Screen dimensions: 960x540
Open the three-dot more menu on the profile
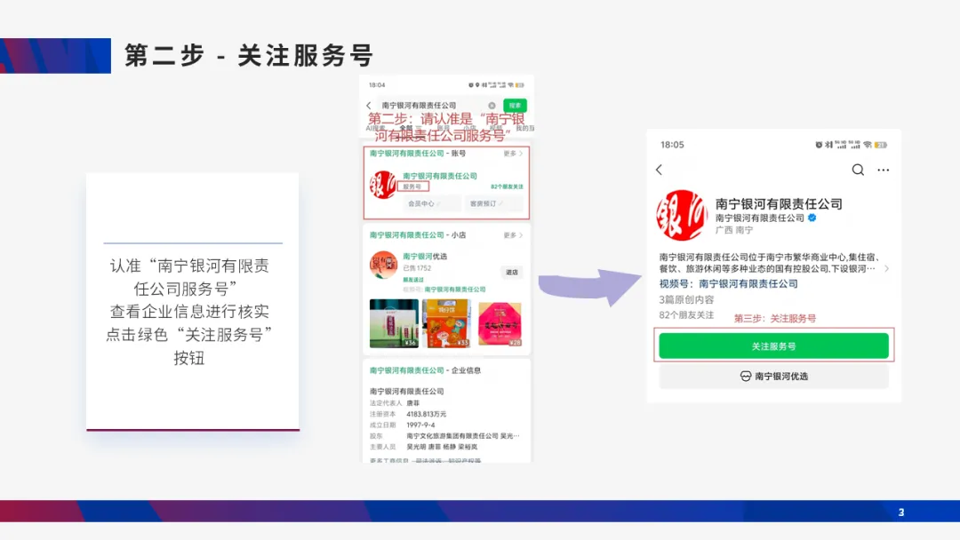[x=883, y=170]
